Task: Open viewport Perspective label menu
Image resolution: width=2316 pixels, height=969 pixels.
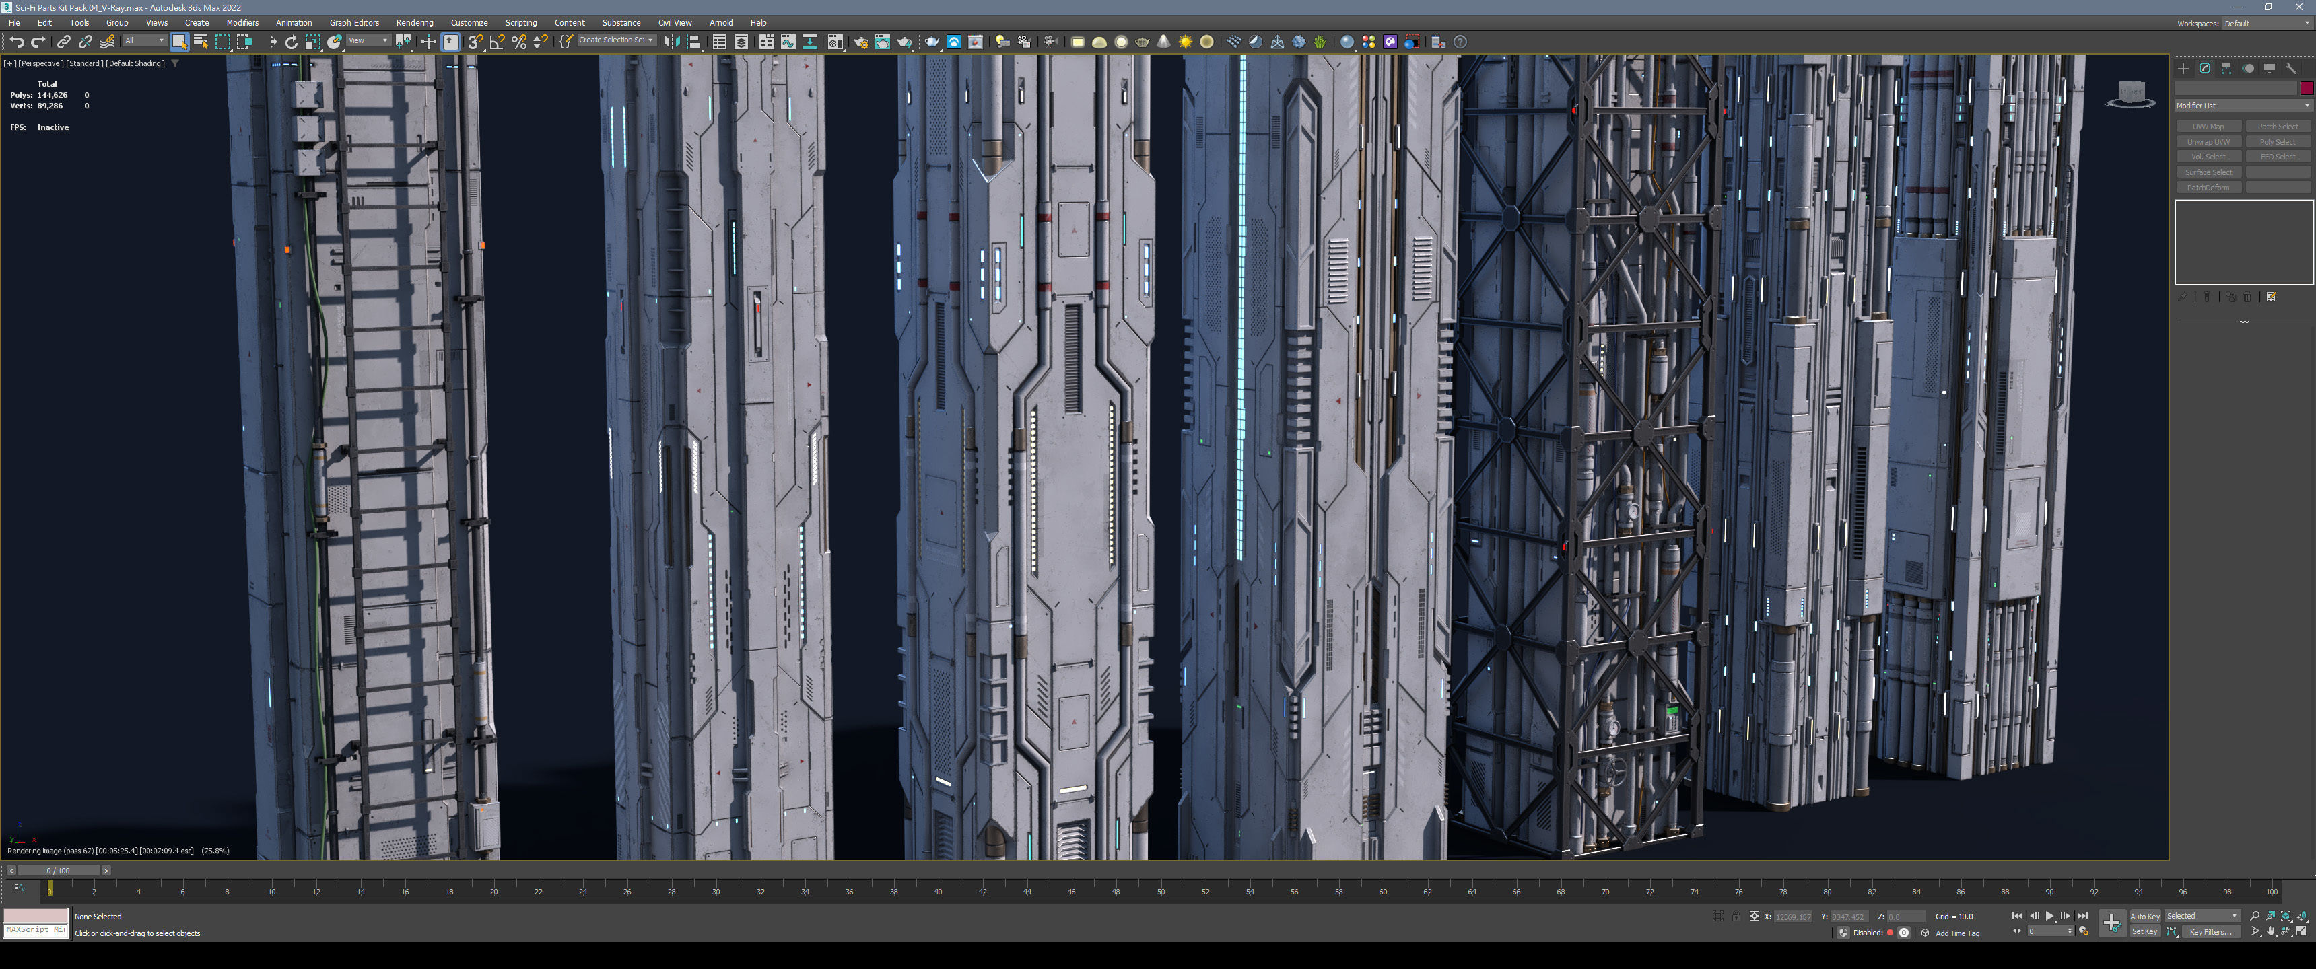Action: [40, 63]
